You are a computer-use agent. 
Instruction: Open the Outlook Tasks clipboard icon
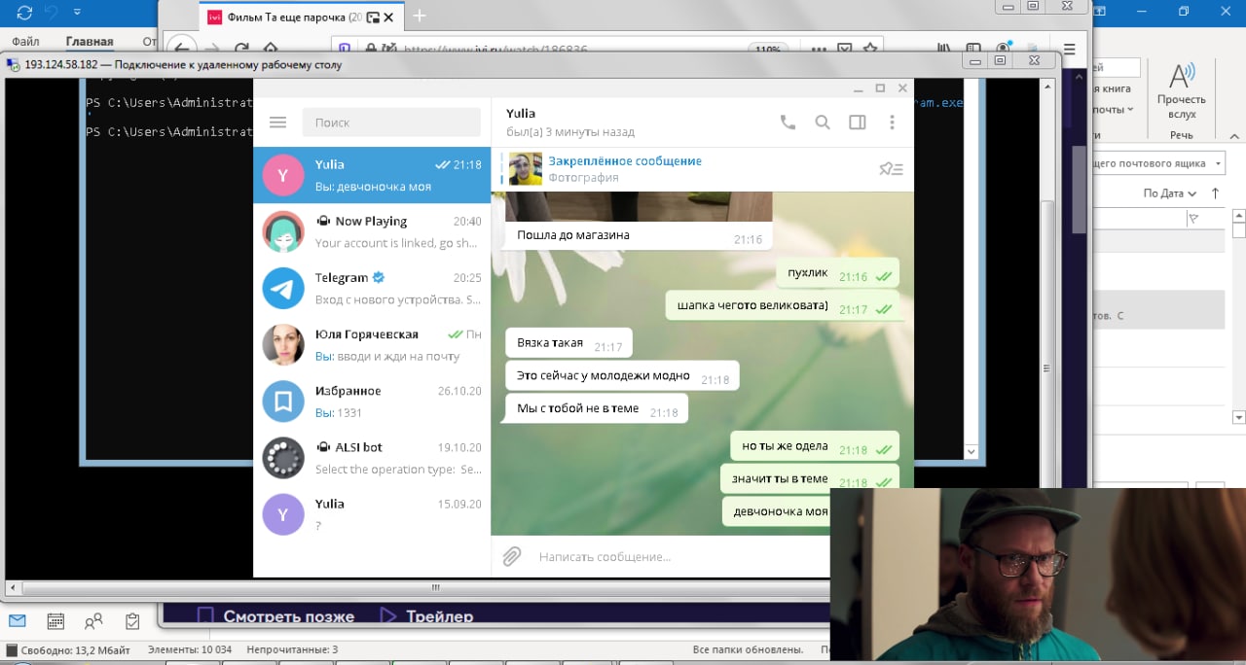(x=132, y=621)
